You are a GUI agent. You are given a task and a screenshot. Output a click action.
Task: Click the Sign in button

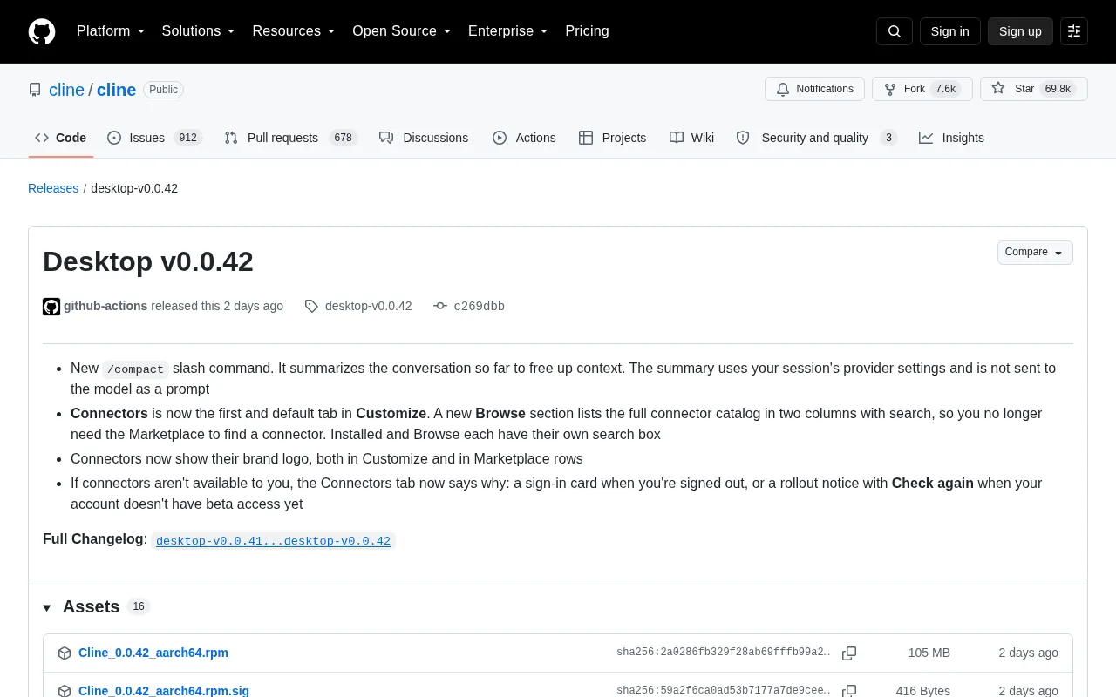949,31
